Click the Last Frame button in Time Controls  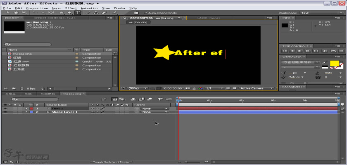click(x=315, y=51)
